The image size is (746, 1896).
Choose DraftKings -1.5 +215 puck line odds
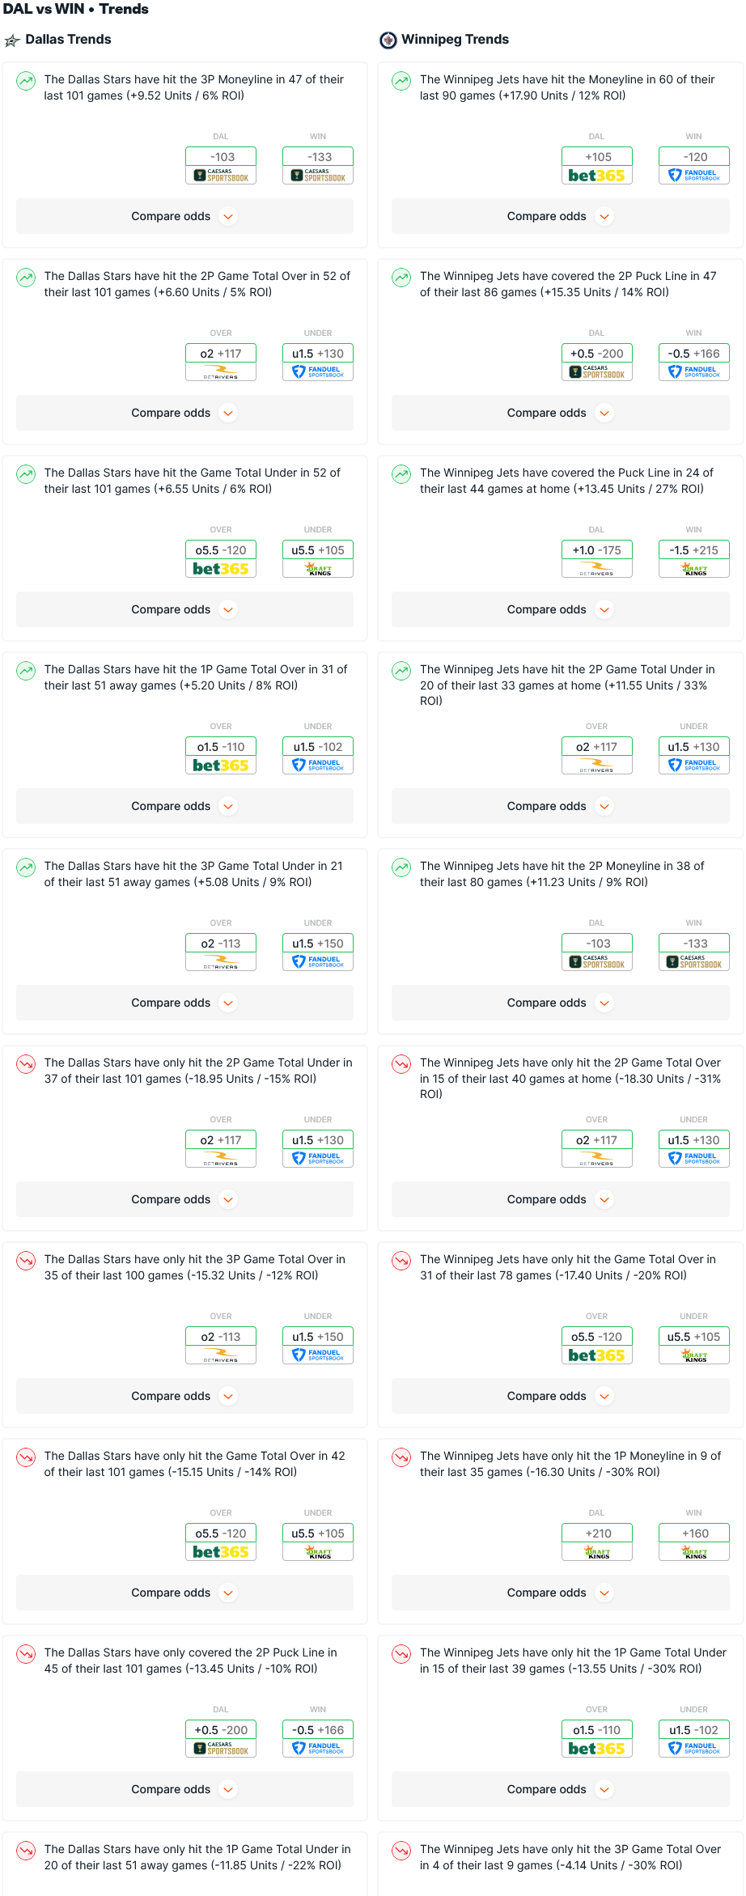(x=694, y=559)
